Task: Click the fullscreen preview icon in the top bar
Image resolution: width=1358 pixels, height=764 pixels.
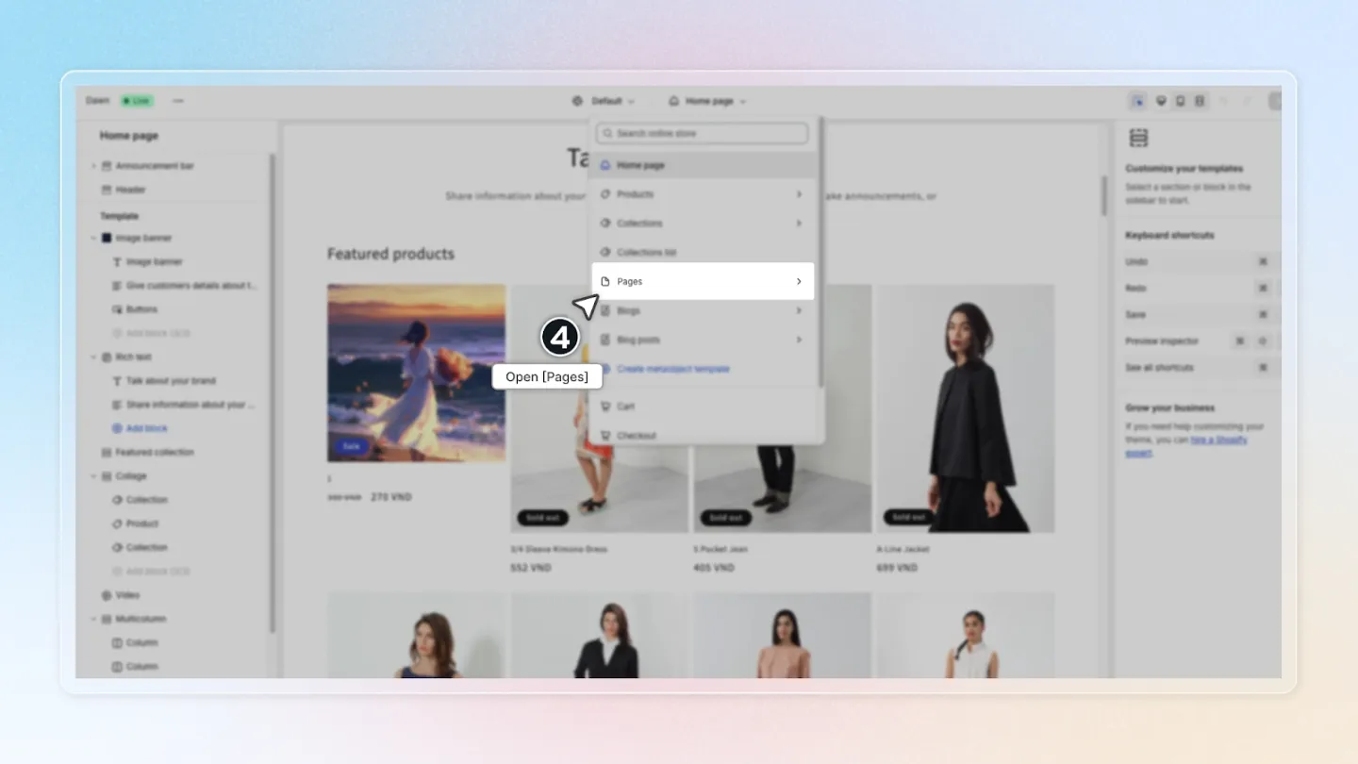Action: [1200, 101]
